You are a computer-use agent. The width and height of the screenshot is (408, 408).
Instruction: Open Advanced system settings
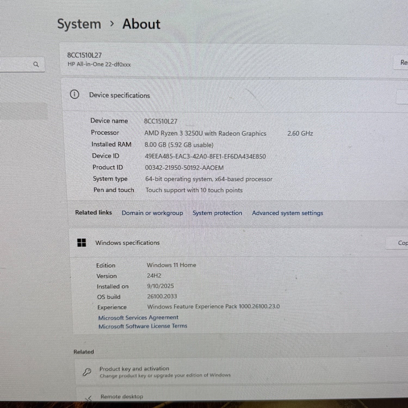coord(287,213)
